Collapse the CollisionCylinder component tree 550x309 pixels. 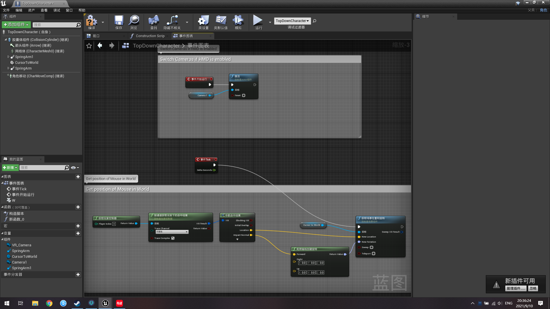pyautogui.click(x=5, y=40)
